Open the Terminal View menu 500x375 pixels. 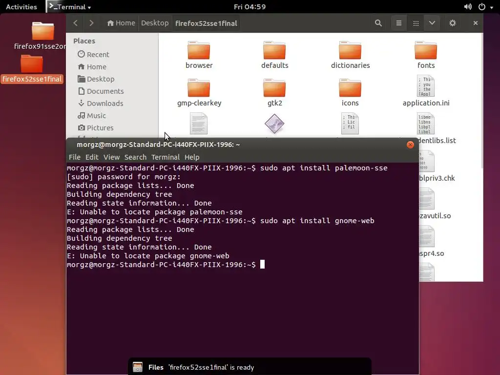coord(112,157)
